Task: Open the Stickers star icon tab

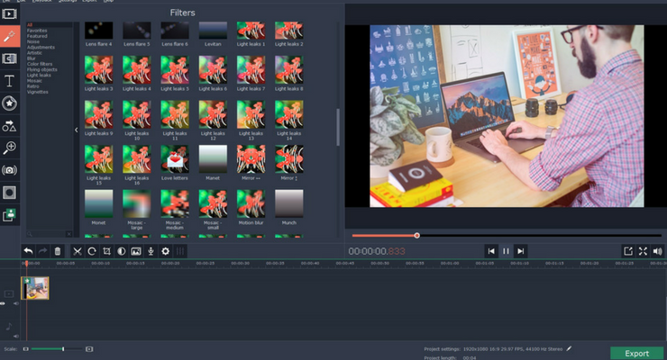Action: point(9,103)
